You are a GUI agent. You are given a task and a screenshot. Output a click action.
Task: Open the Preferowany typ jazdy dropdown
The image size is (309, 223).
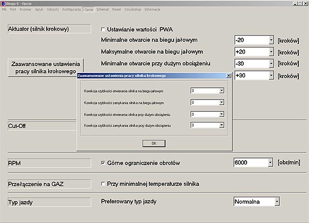(277, 201)
